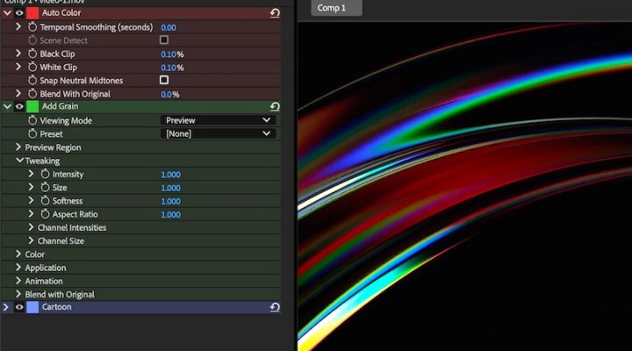Collapse the Tweaking group
The width and height of the screenshot is (632, 351).
click(x=19, y=161)
